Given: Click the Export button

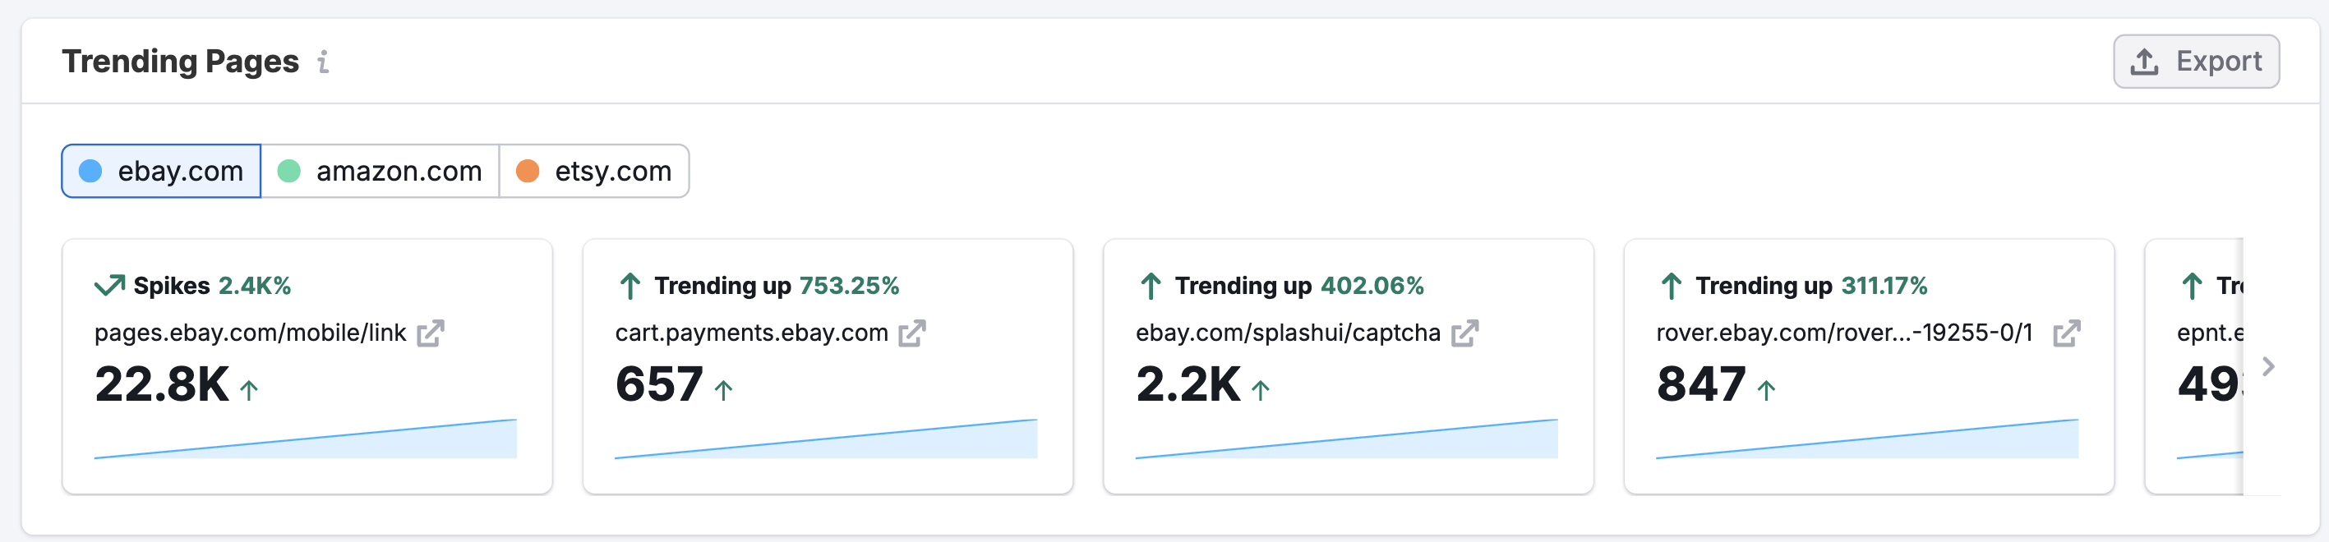Looking at the screenshot, I should tap(2197, 61).
